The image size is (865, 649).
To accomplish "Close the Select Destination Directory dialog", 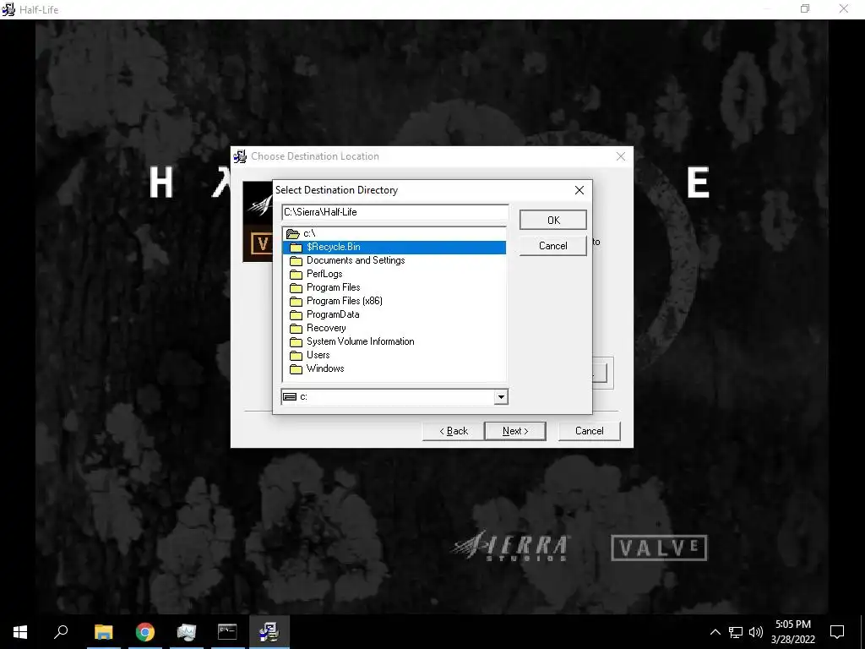I will pos(579,190).
